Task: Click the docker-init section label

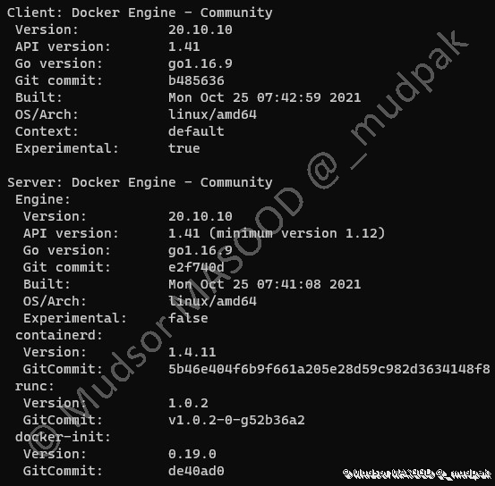Action: point(63,437)
